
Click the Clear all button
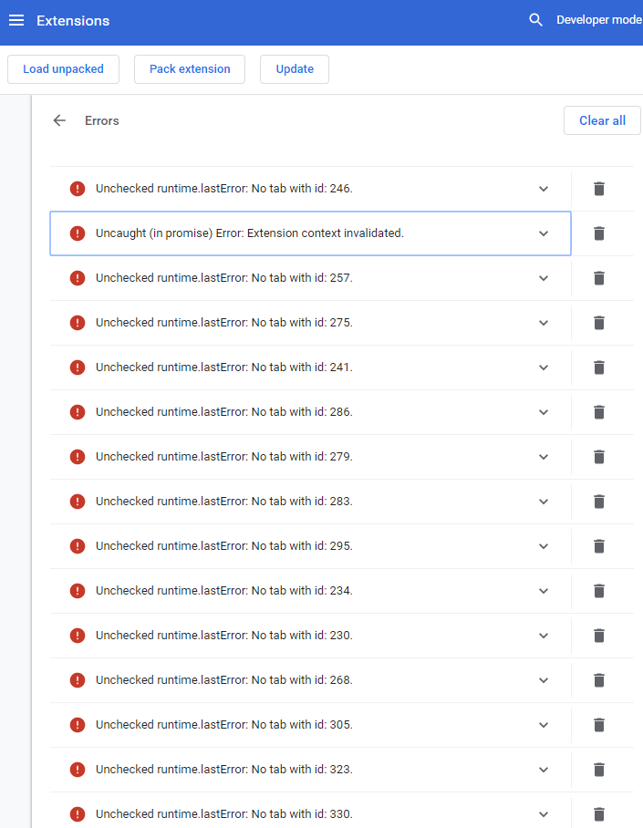(x=602, y=119)
